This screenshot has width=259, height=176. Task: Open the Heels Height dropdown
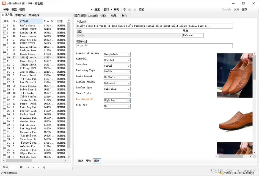click(x=117, y=77)
